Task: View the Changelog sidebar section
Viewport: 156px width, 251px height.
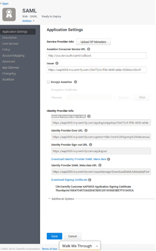Action: 9,74
